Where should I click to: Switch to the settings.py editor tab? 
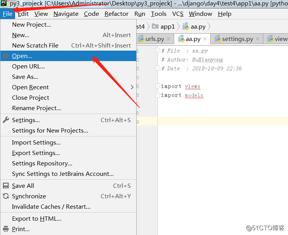click(238, 39)
